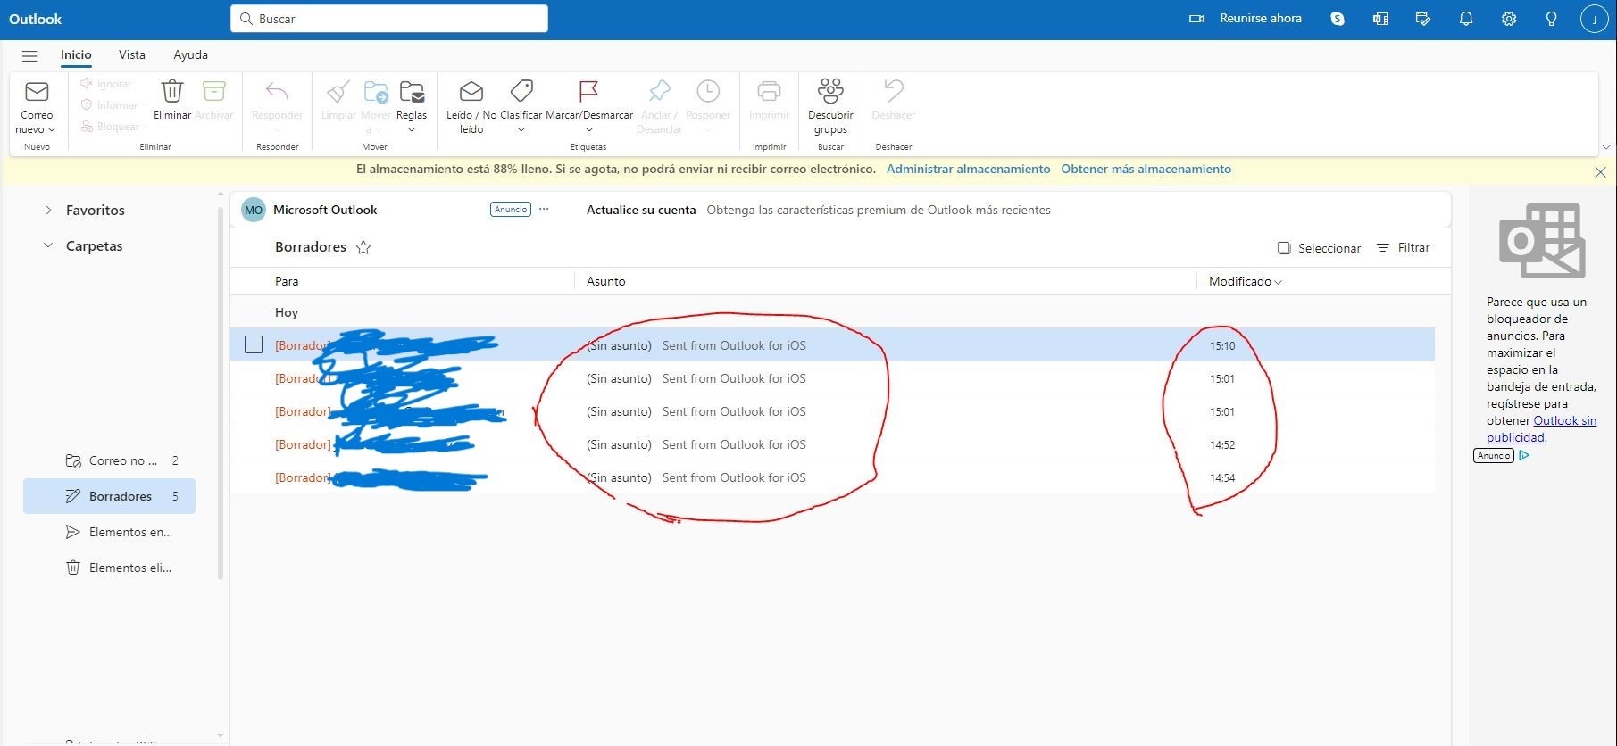This screenshot has height=746, width=1617.
Task: Add Borradores to favorites star
Action: [x=363, y=247]
